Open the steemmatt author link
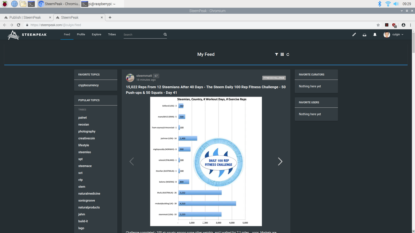The image size is (415, 233). point(144,76)
